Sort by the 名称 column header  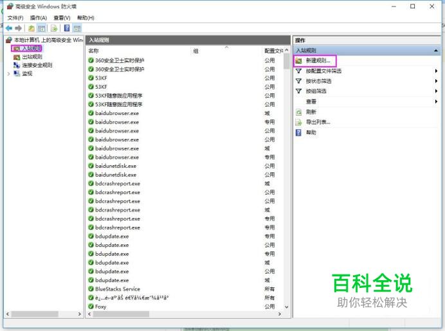[x=93, y=51]
